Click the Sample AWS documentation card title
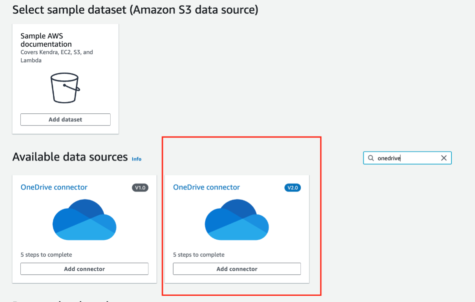The height and width of the screenshot is (302, 475). coord(46,40)
